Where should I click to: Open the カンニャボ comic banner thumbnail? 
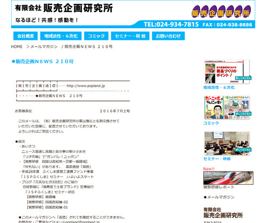coord(227,107)
